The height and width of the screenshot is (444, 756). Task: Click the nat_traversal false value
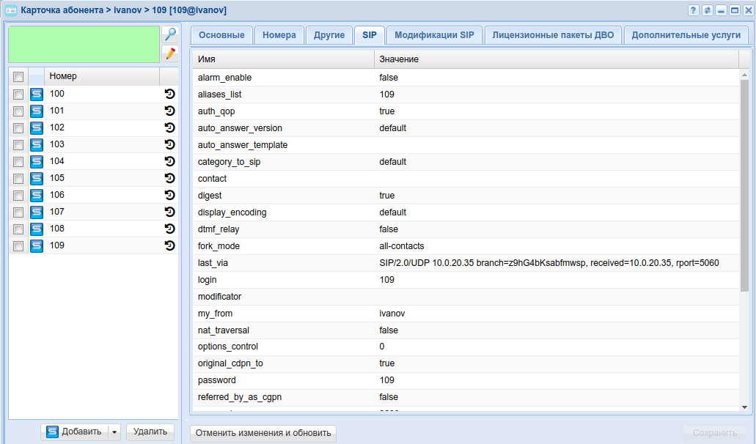pyautogui.click(x=389, y=330)
